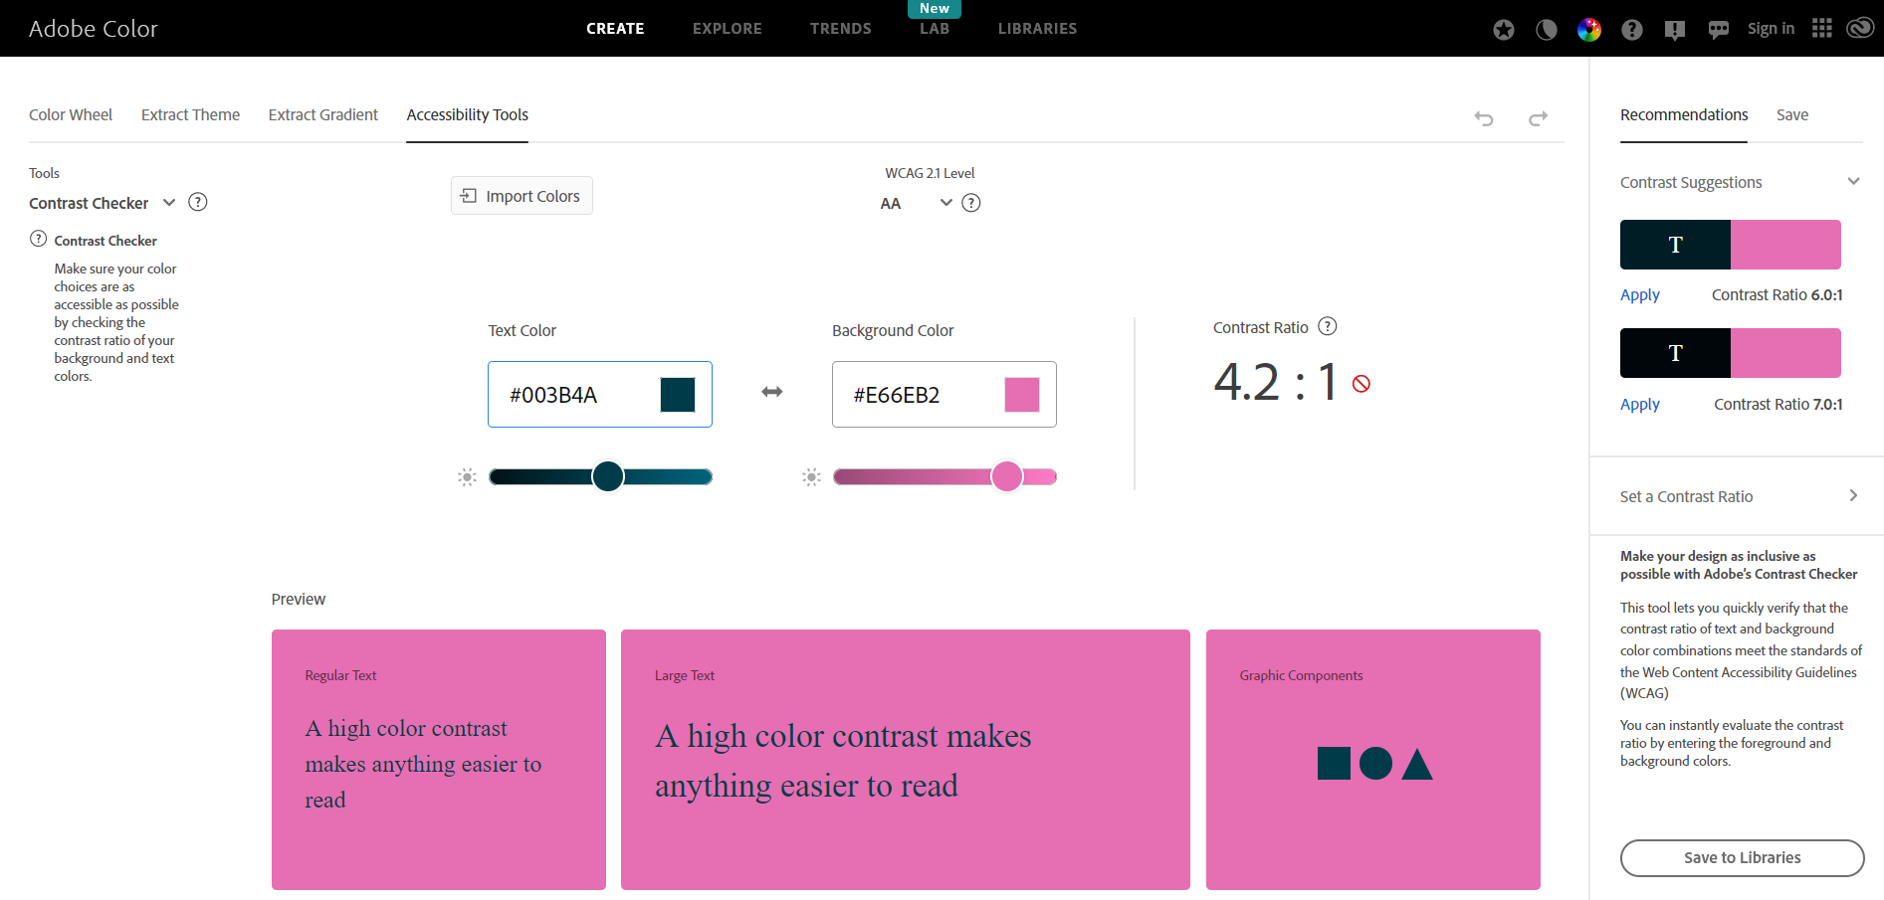This screenshot has height=900, width=1884.
Task: Click the redo arrow icon
Action: [1538, 119]
